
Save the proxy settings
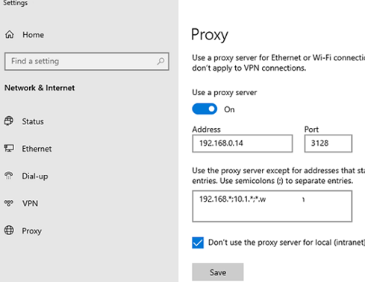pyautogui.click(x=218, y=272)
